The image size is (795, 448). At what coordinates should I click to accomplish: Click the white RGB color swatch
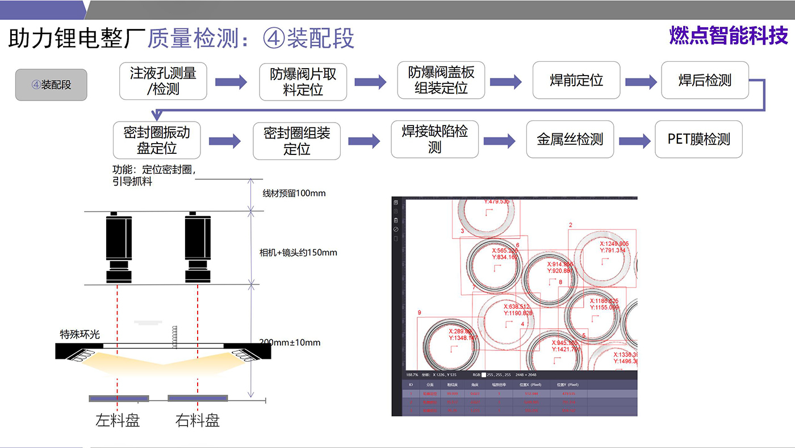(x=484, y=375)
